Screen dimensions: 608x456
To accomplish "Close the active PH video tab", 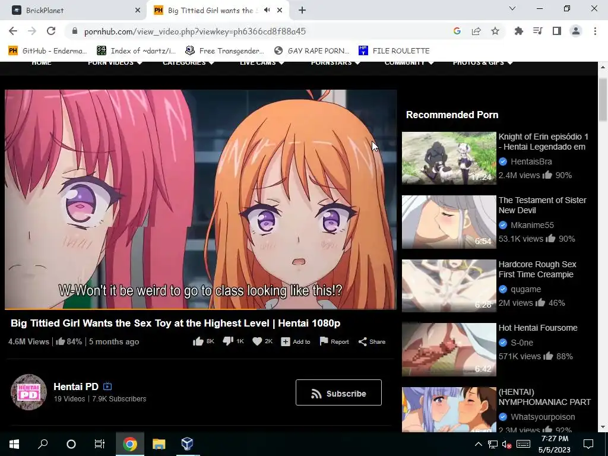I will point(280,11).
